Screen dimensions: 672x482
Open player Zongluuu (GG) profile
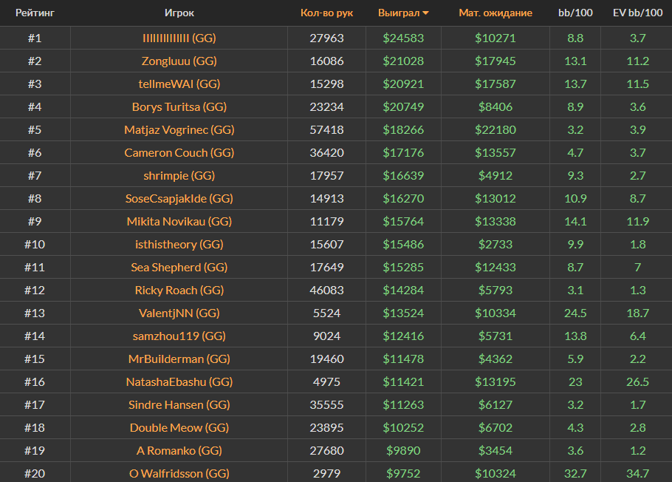pos(179,61)
